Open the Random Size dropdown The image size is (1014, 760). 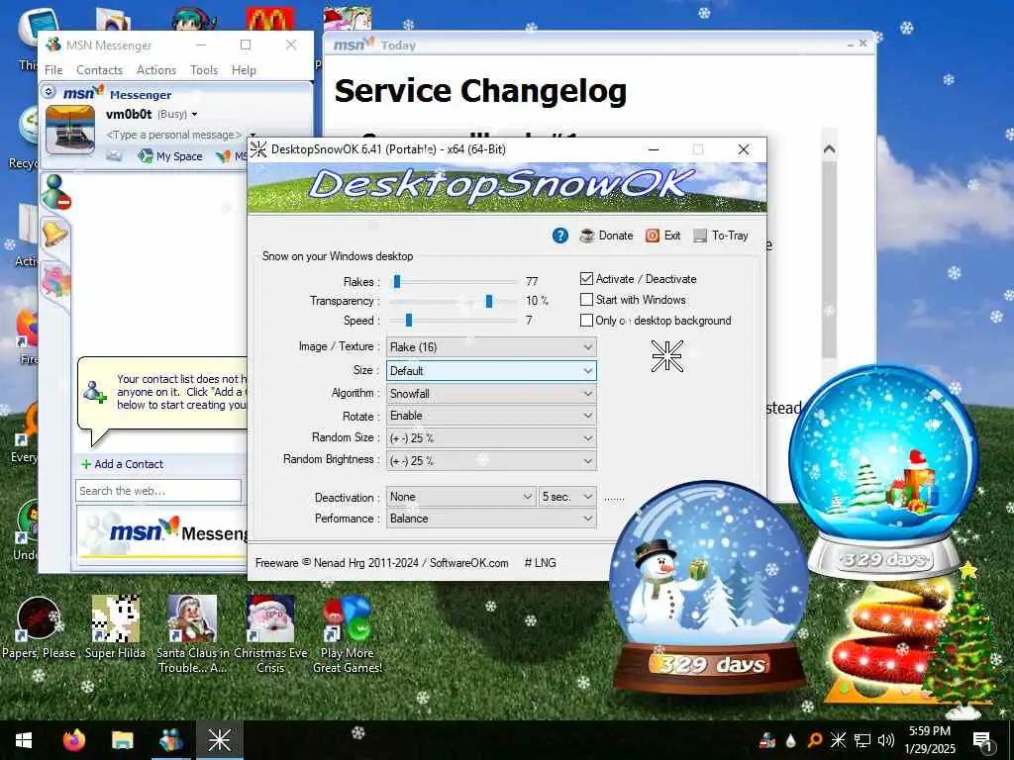coord(491,438)
